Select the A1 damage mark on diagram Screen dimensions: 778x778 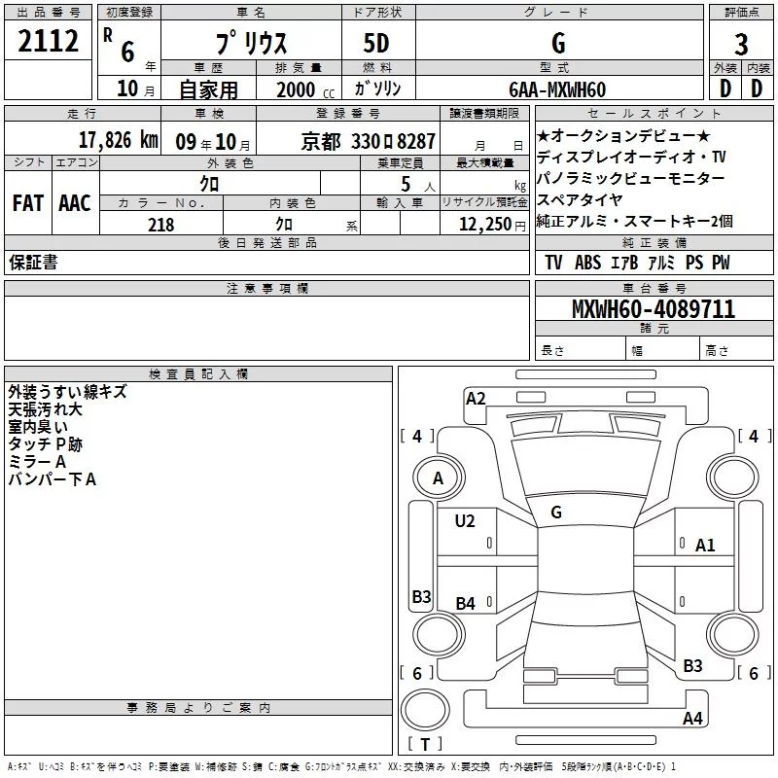point(705,546)
